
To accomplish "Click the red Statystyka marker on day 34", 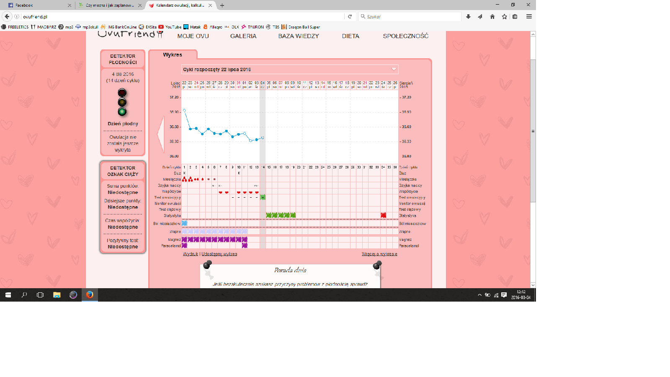I will (383, 215).
